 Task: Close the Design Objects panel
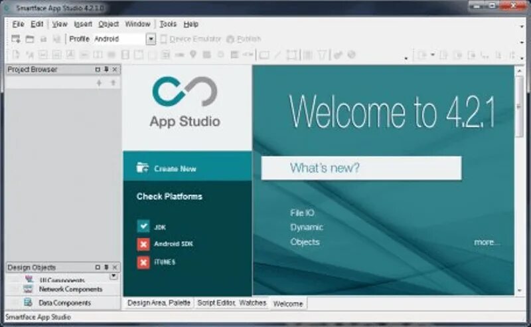point(115,267)
